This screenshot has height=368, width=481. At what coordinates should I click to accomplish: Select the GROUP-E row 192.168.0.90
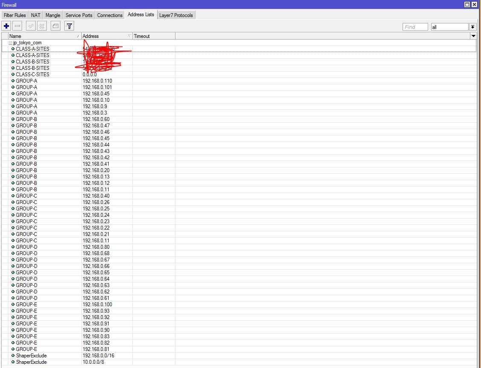click(239, 330)
